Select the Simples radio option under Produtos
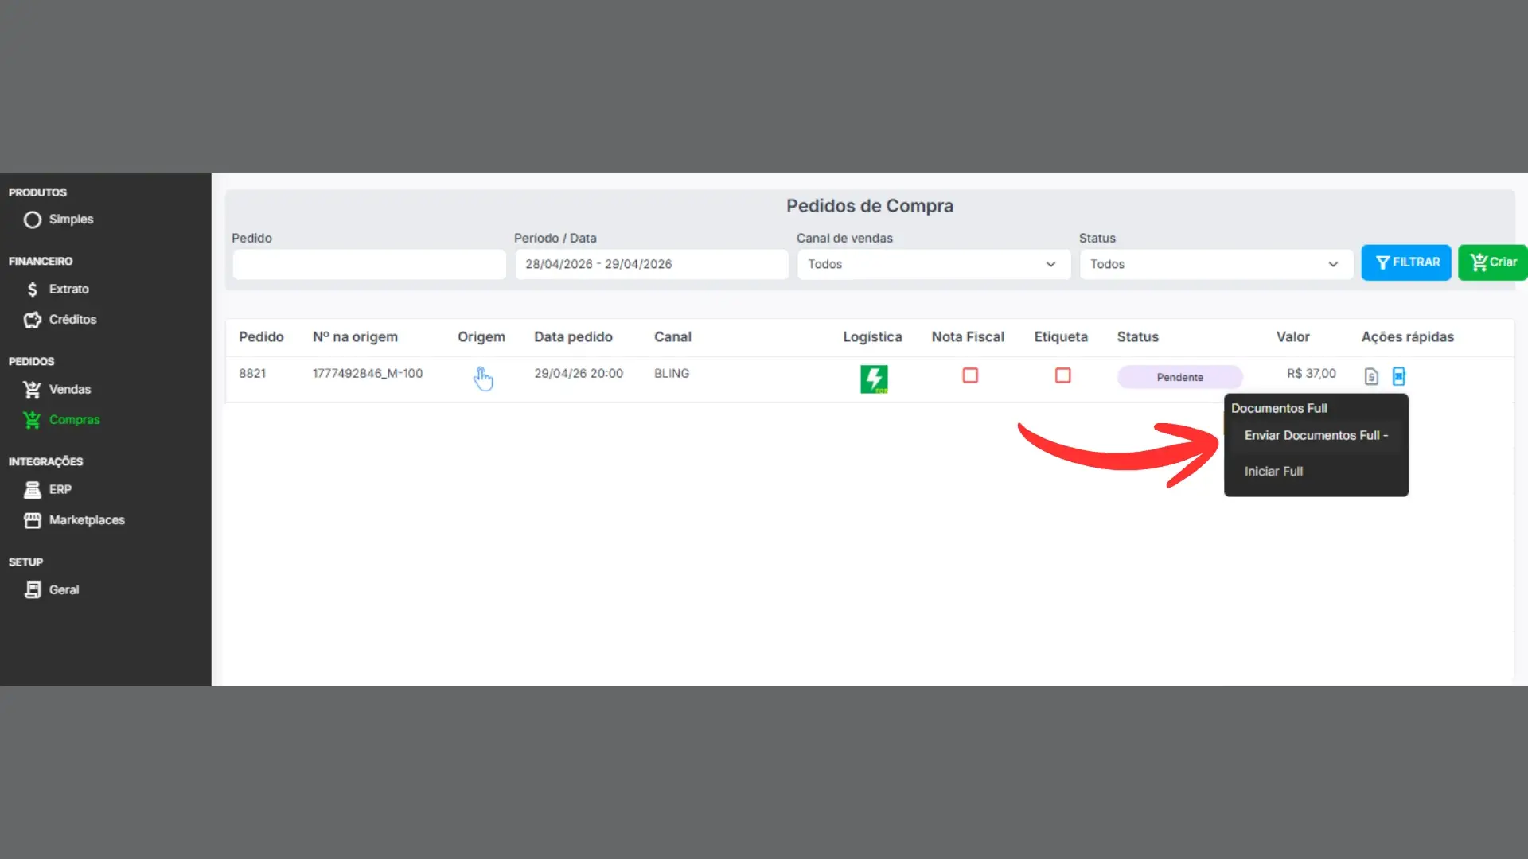 click(33, 220)
